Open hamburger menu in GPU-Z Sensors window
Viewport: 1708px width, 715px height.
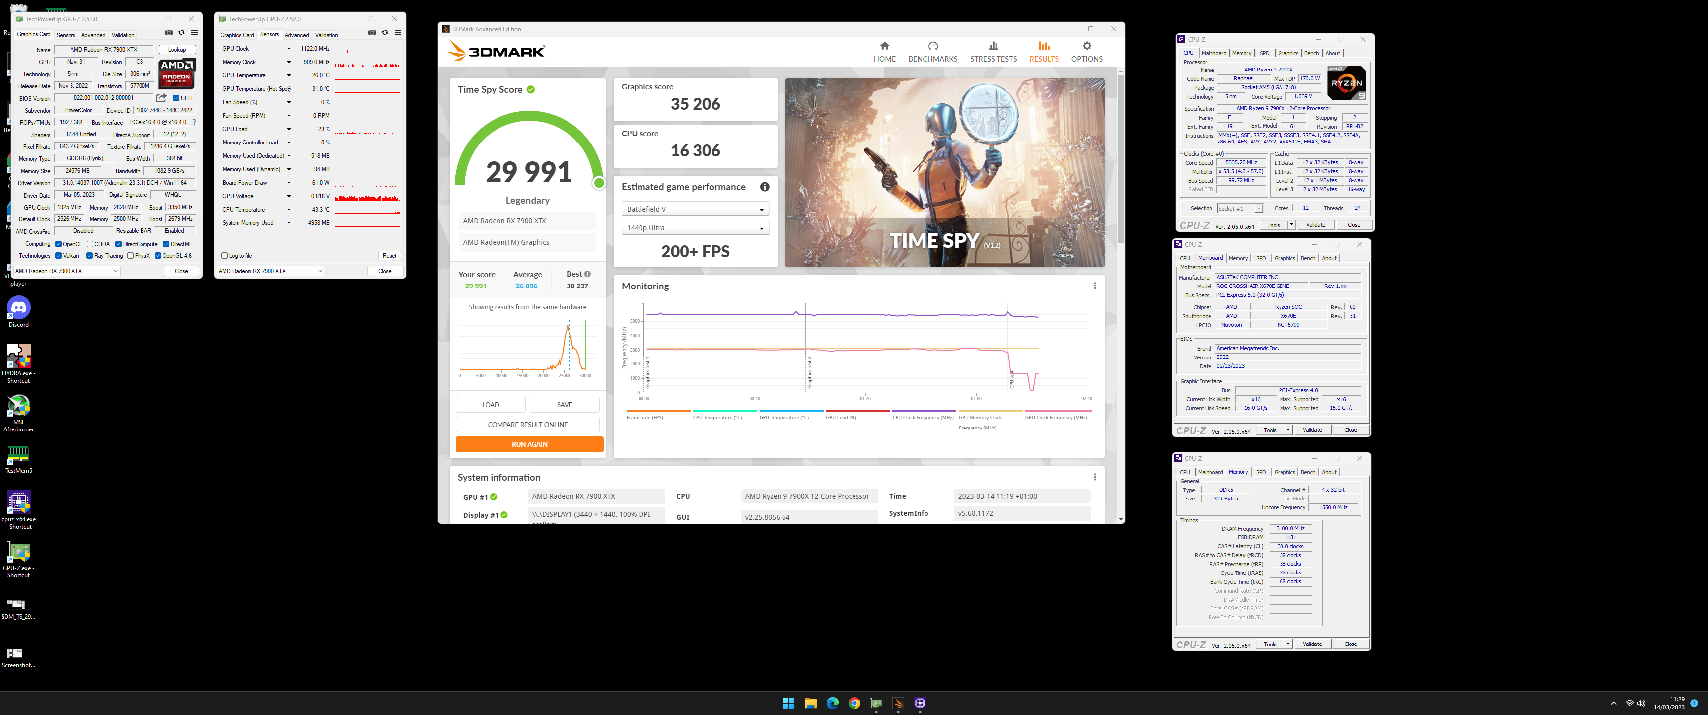click(398, 32)
